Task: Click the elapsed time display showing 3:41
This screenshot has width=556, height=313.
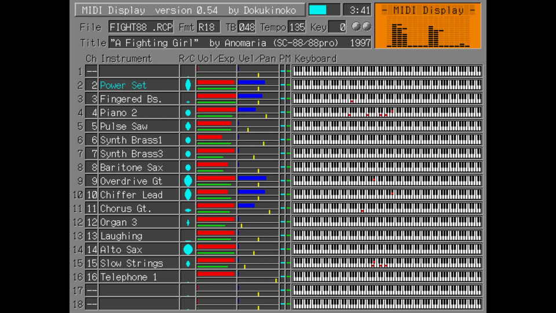Action: 357,10
